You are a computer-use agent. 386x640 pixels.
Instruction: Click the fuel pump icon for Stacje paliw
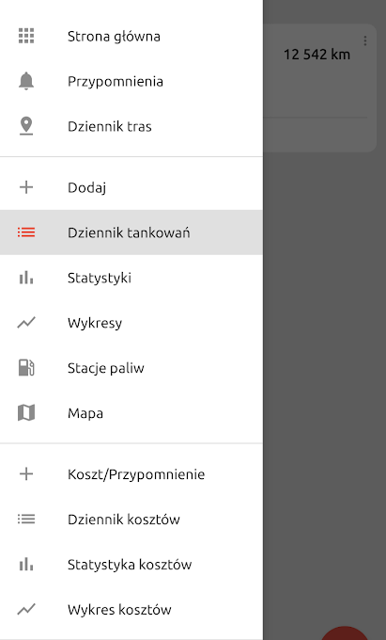tap(26, 368)
